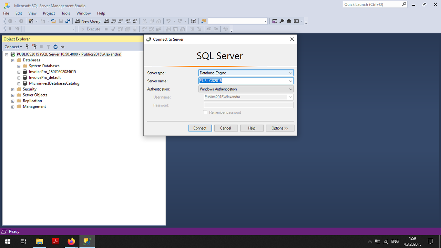Open an Analysis Services DAX query

click(135, 21)
